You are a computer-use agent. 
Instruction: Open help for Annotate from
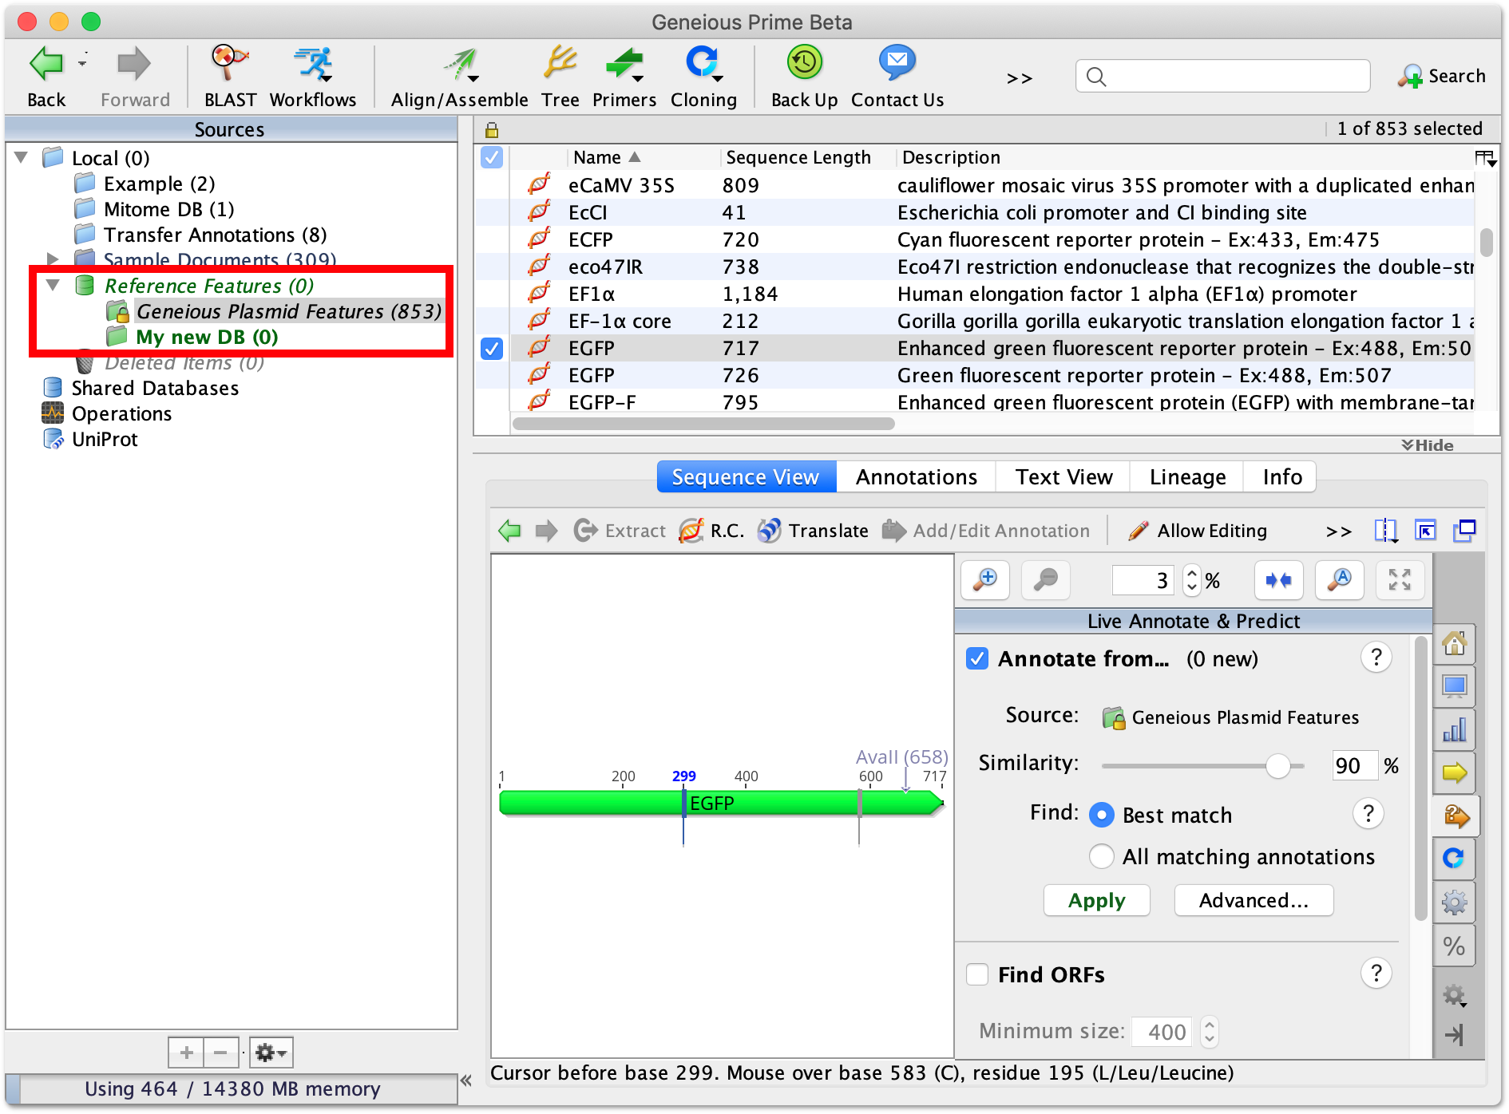(1376, 658)
